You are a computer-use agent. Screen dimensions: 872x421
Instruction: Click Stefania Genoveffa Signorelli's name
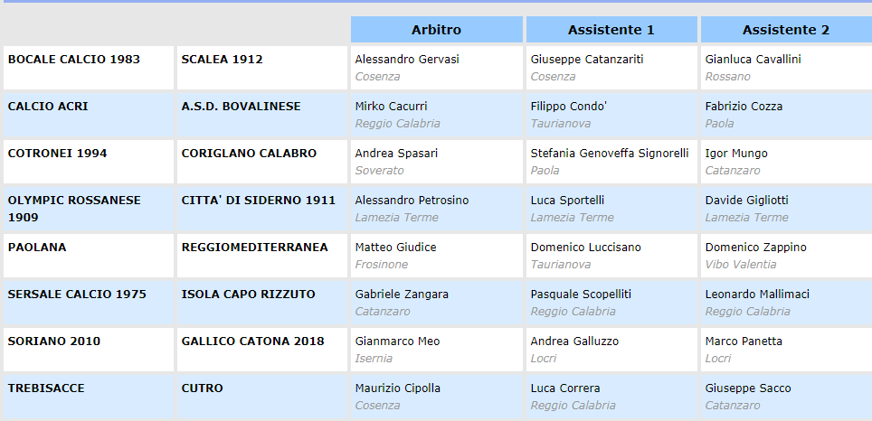pos(610,154)
